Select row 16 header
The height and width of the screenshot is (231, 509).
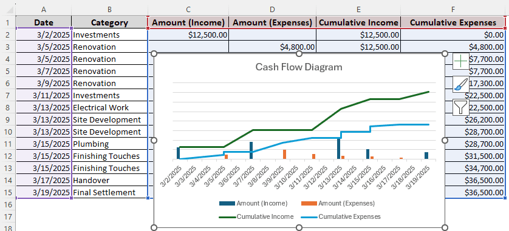[7, 204]
